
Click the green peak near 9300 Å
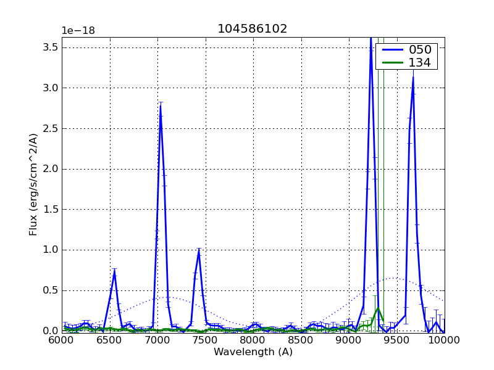(377, 308)
